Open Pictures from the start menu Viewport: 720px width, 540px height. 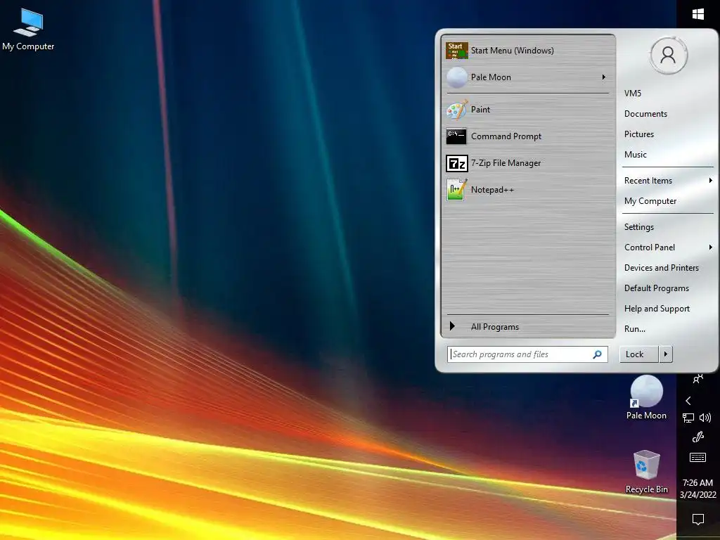pyautogui.click(x=638, y=134)
